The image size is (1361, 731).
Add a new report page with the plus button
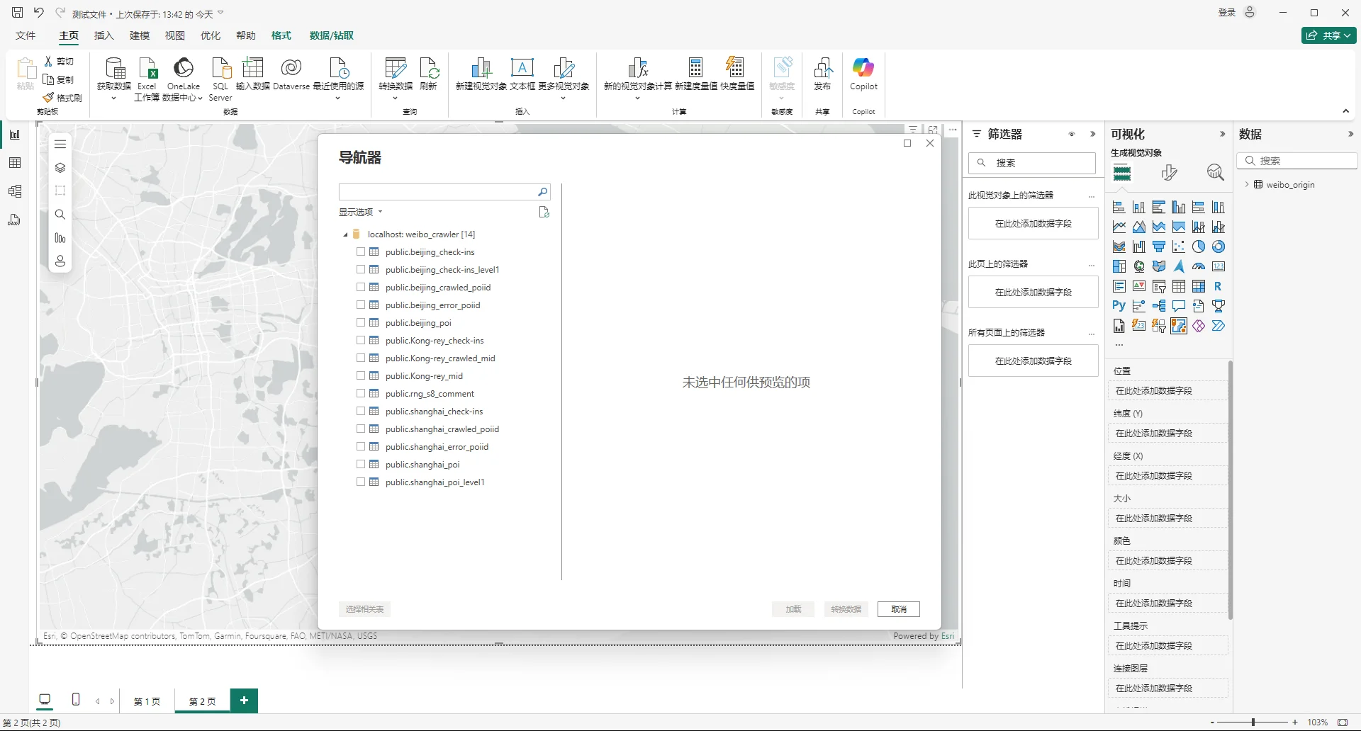tap(244, 701)
